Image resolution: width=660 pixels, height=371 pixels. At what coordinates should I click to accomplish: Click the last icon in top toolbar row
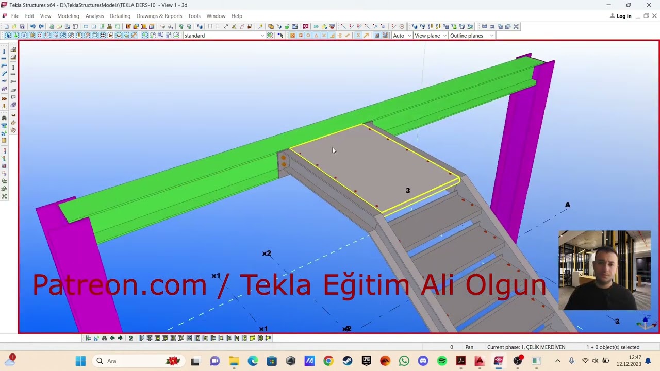[x=516, y=26]
